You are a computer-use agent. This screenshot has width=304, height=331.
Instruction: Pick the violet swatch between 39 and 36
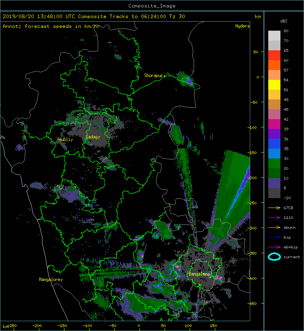pyautogui.click(x=274, y=134)
